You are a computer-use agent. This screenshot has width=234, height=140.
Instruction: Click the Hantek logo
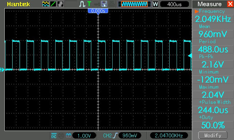coord(19,4)
